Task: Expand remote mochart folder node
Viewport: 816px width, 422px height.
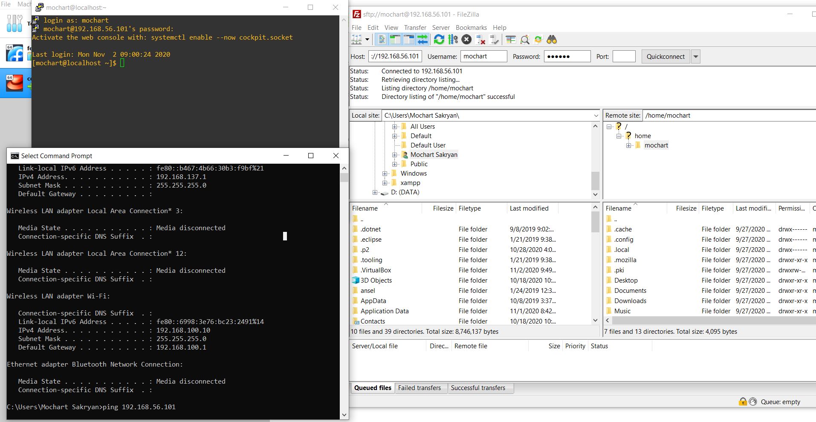Action: tap(629, 145)
